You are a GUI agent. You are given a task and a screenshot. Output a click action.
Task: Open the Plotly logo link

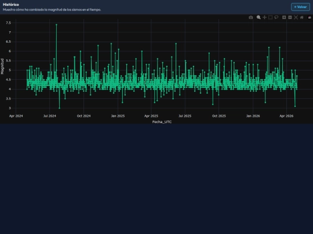[310, 17]
